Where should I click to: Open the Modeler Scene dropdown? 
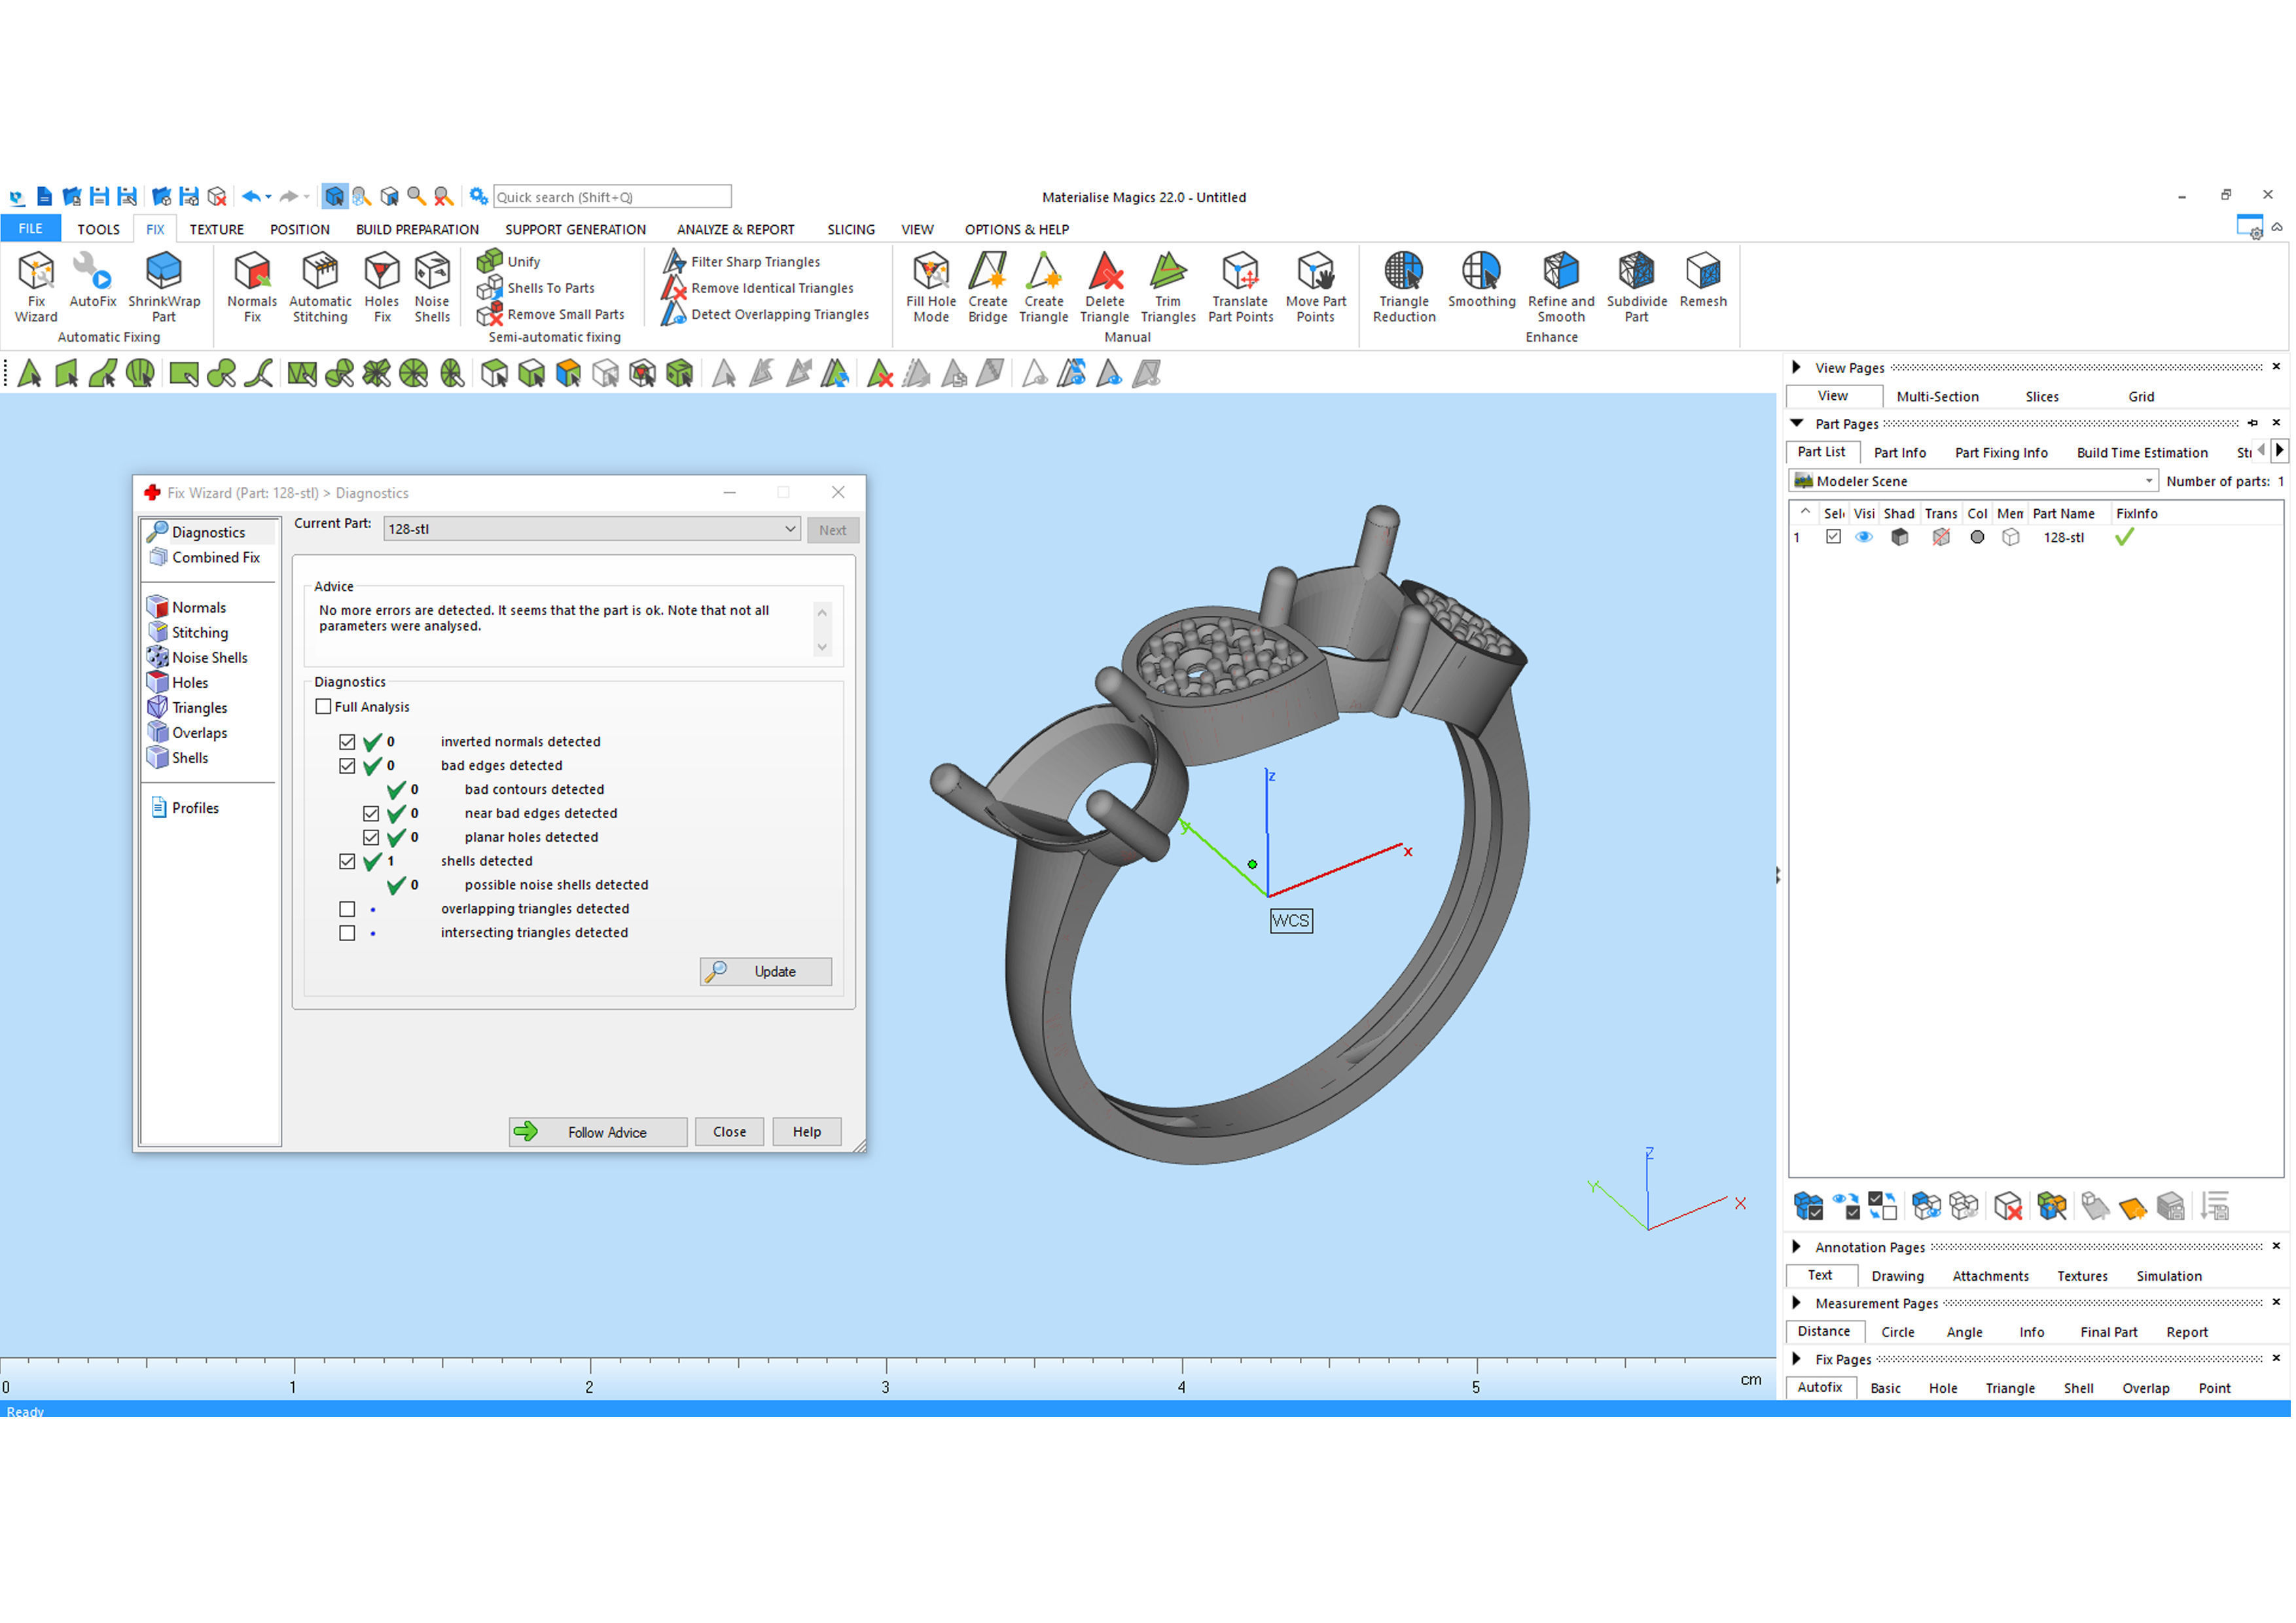[x=2148, y=482]
